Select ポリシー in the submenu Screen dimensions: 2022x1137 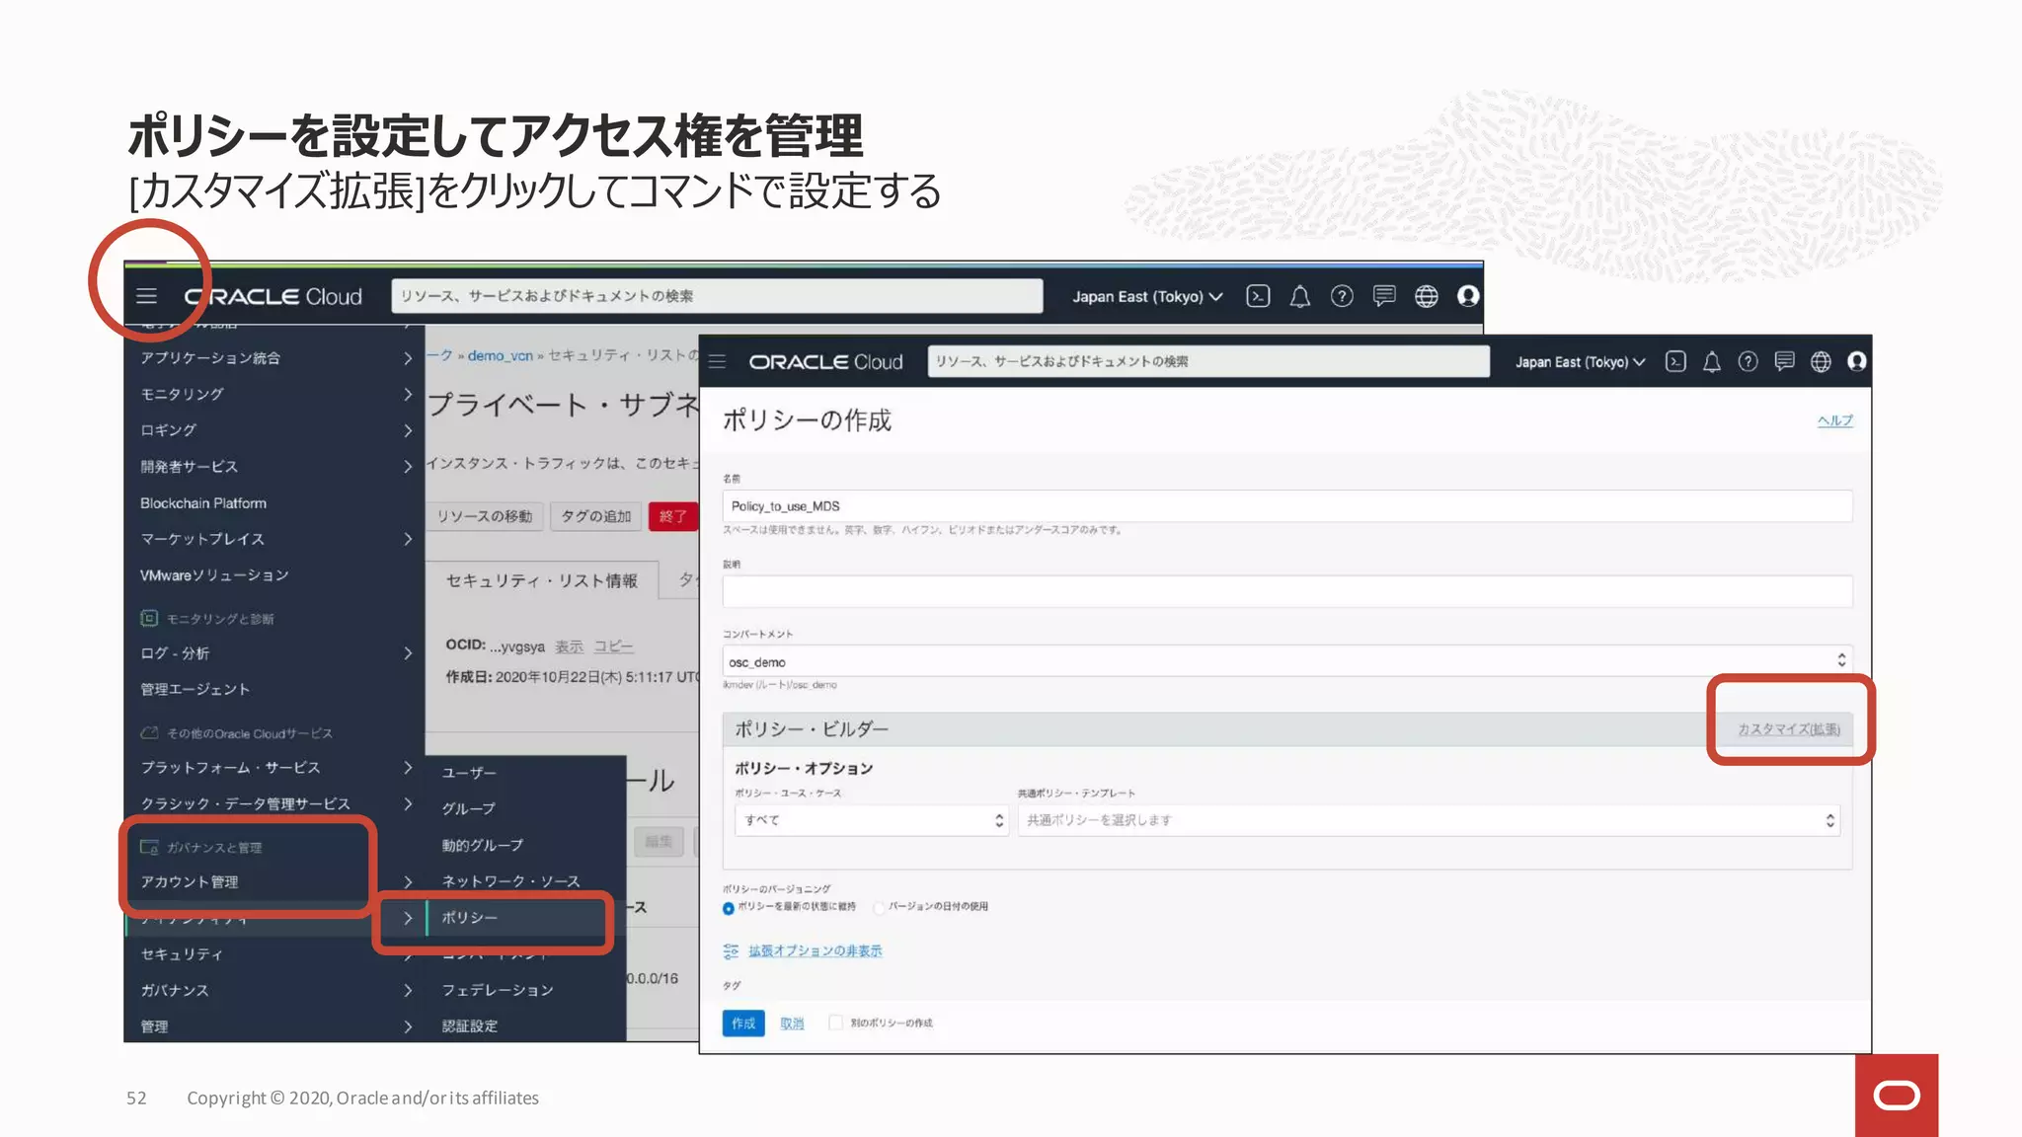[x=469, y=917]
